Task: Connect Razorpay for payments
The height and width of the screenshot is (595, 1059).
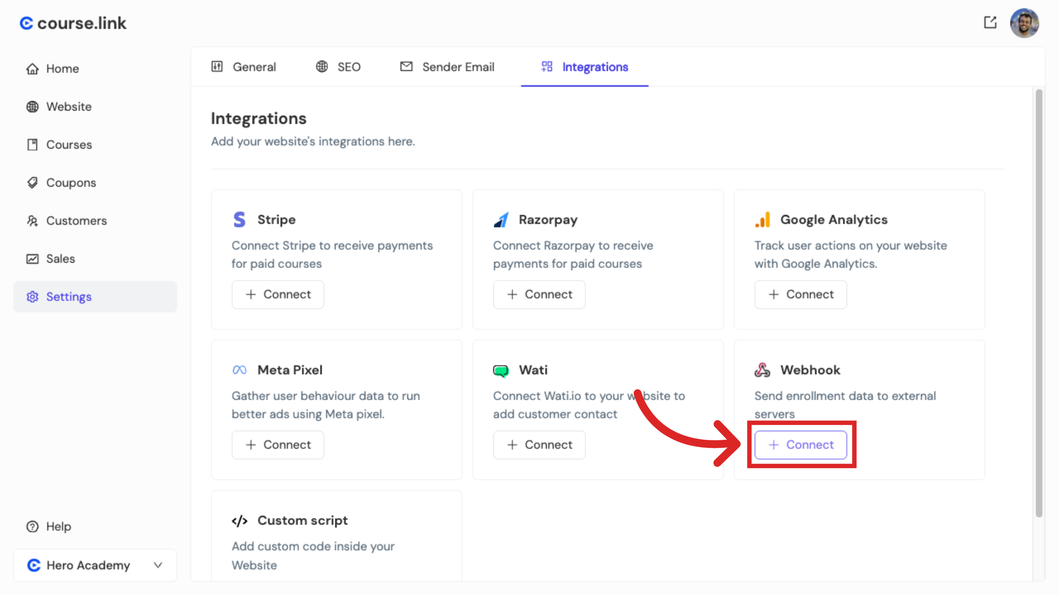Action: click(539, 294)
